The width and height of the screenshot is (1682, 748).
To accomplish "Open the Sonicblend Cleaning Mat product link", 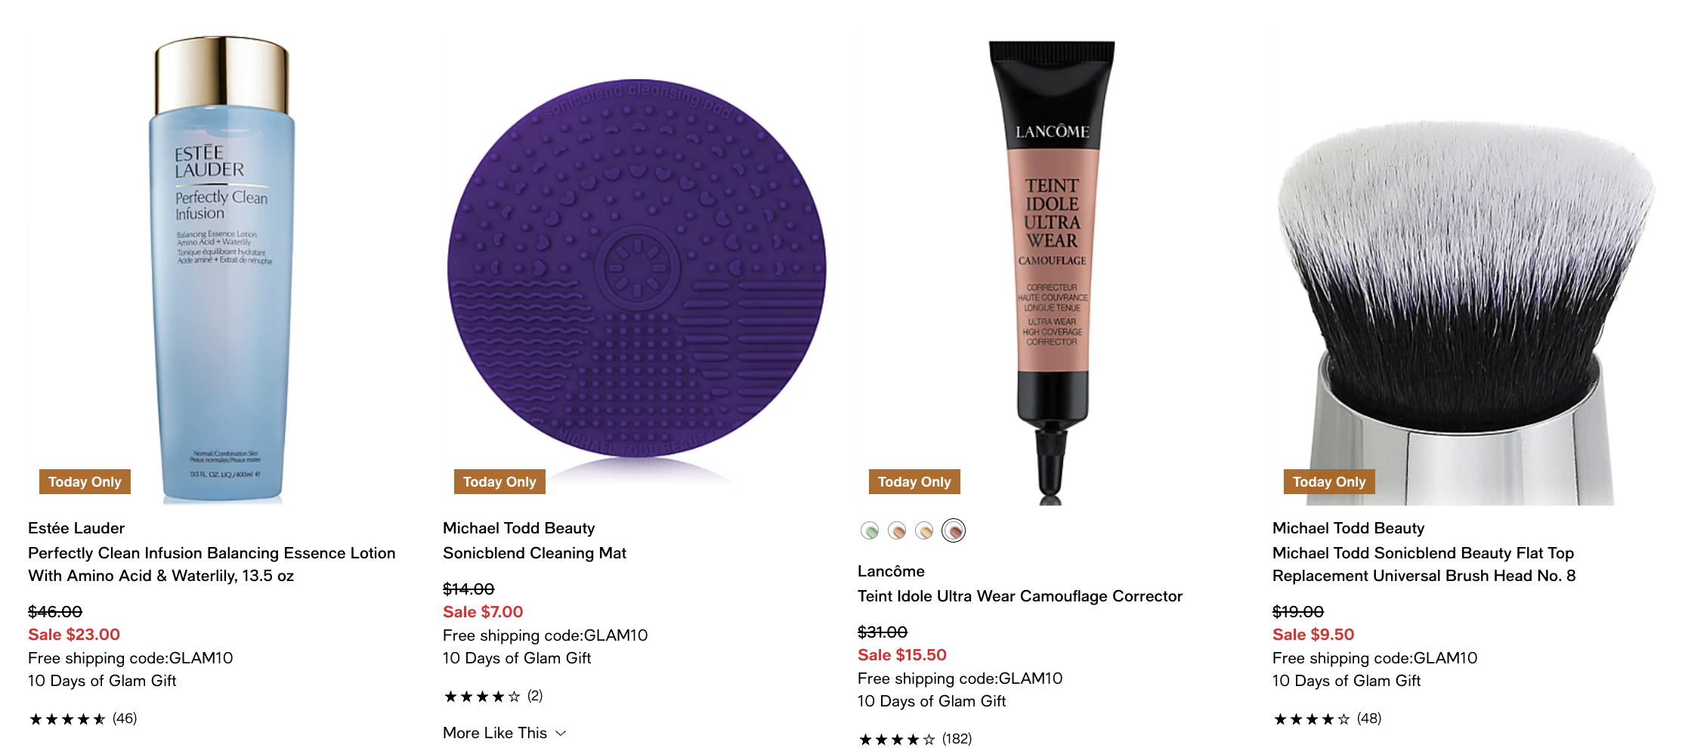I will [x=534, y=553].
